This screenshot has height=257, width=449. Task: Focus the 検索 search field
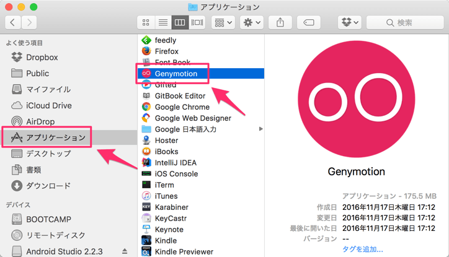(x=405, y=22)
